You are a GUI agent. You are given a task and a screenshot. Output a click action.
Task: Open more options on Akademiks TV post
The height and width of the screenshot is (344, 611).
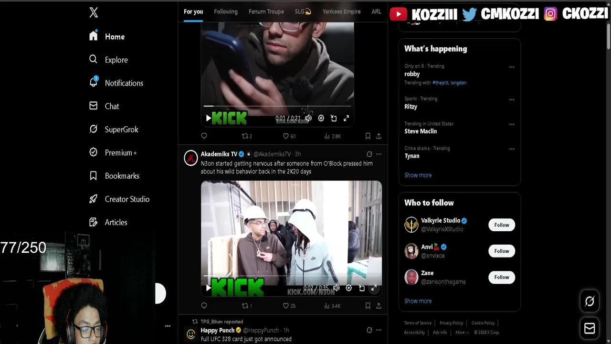379,154
